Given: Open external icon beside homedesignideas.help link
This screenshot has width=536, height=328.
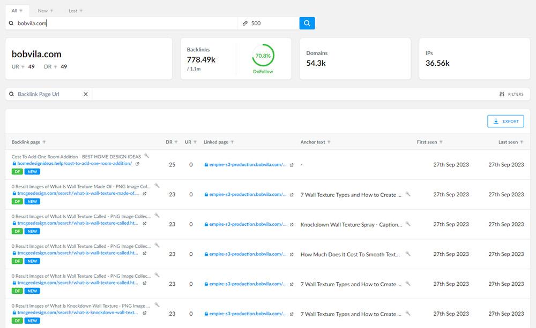Looking at the screenshot, I should [x=137, y=164].
